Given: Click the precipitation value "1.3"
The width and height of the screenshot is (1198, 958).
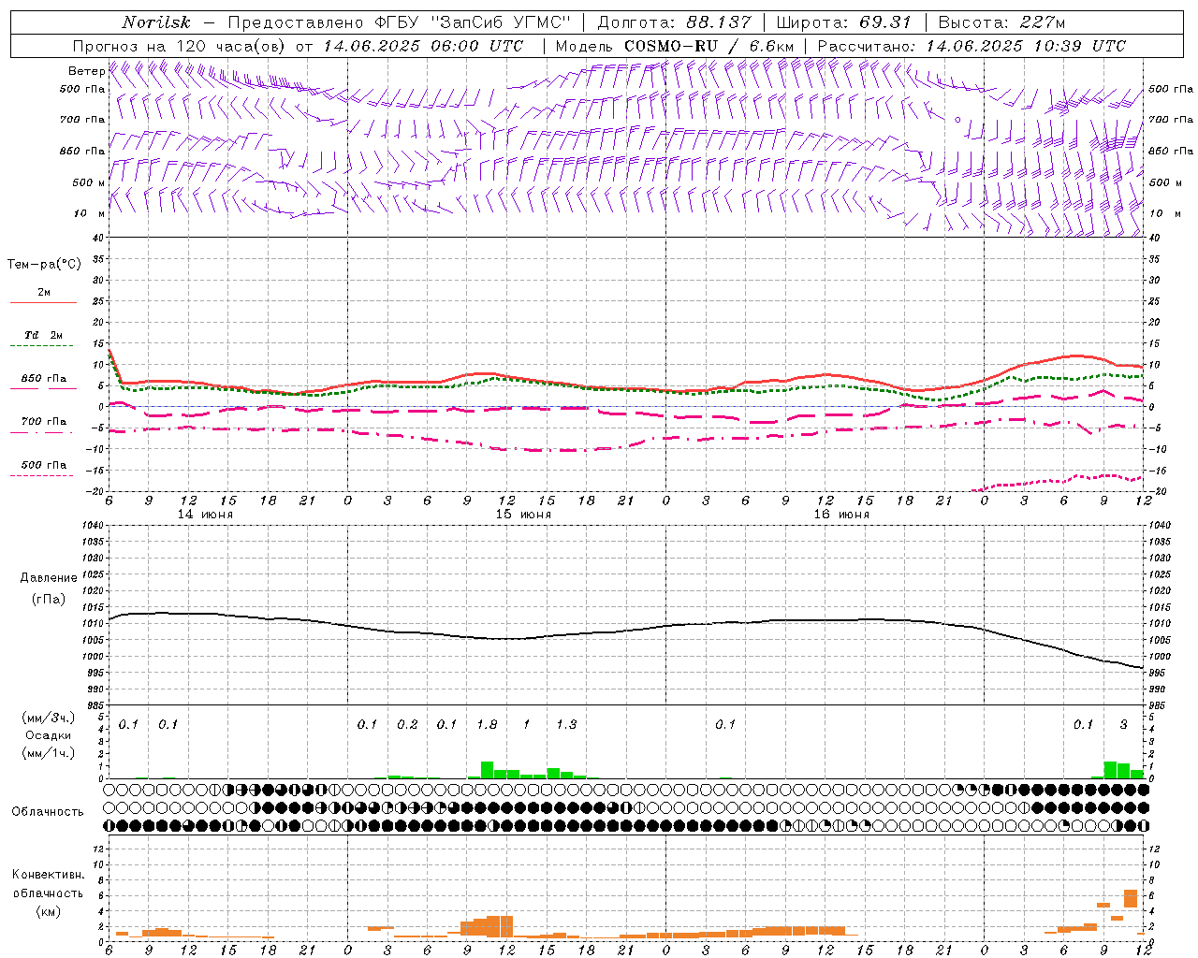Looking at the screenshot, I should tap(566, 724).
